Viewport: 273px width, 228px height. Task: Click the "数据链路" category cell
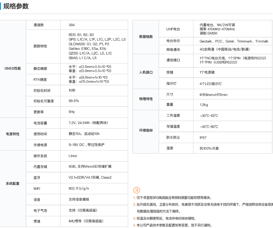[146, 37]
